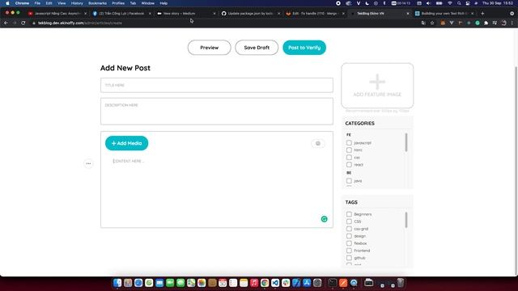518x291 pixels.
Task: Open Terminal from the Dock
Action: (333, 283)
